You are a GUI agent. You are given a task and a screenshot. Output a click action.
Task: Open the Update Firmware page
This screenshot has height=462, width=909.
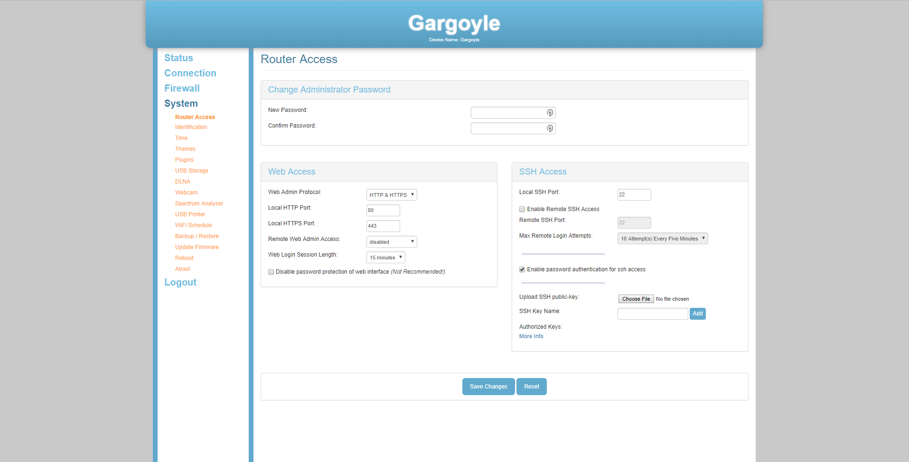pos(197,247)
